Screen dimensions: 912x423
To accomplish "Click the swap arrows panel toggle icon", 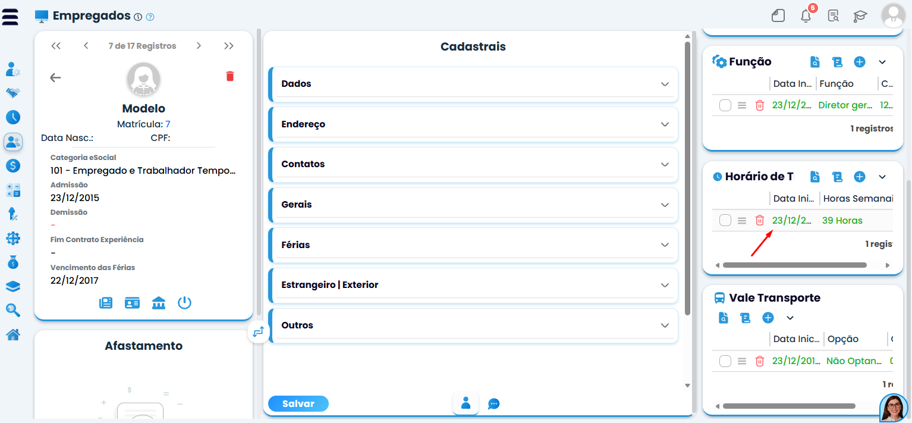I will [x=258, y=332].
